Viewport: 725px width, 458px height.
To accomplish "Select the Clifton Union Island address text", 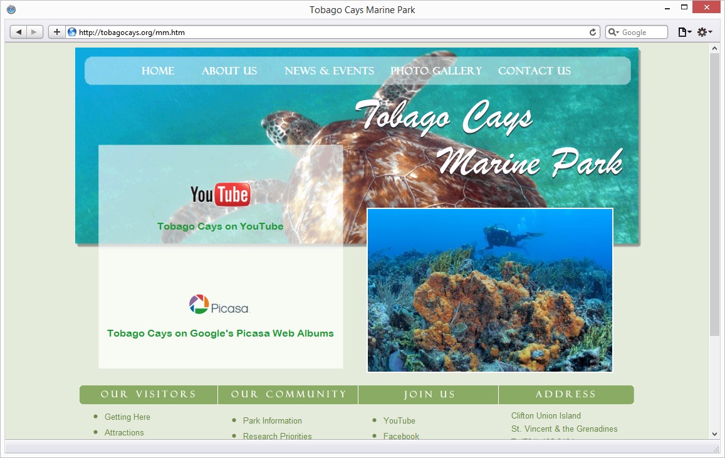I will pos(546,415).
